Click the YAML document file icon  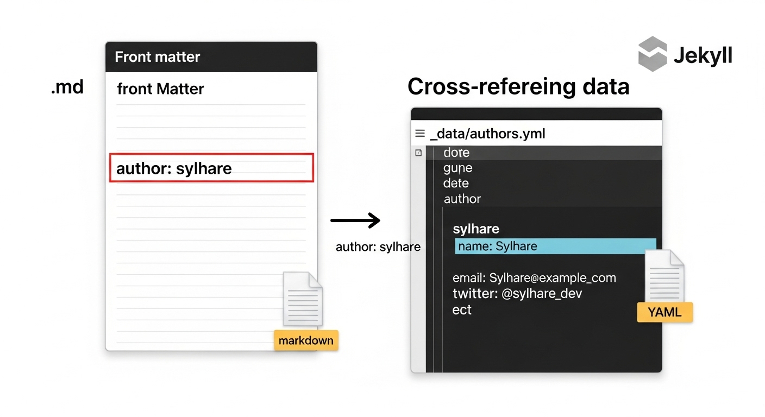664,276
